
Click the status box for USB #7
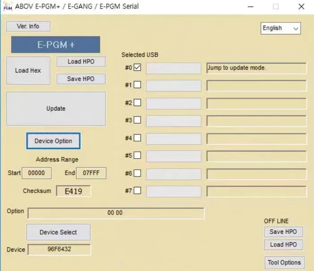[256, 191]
